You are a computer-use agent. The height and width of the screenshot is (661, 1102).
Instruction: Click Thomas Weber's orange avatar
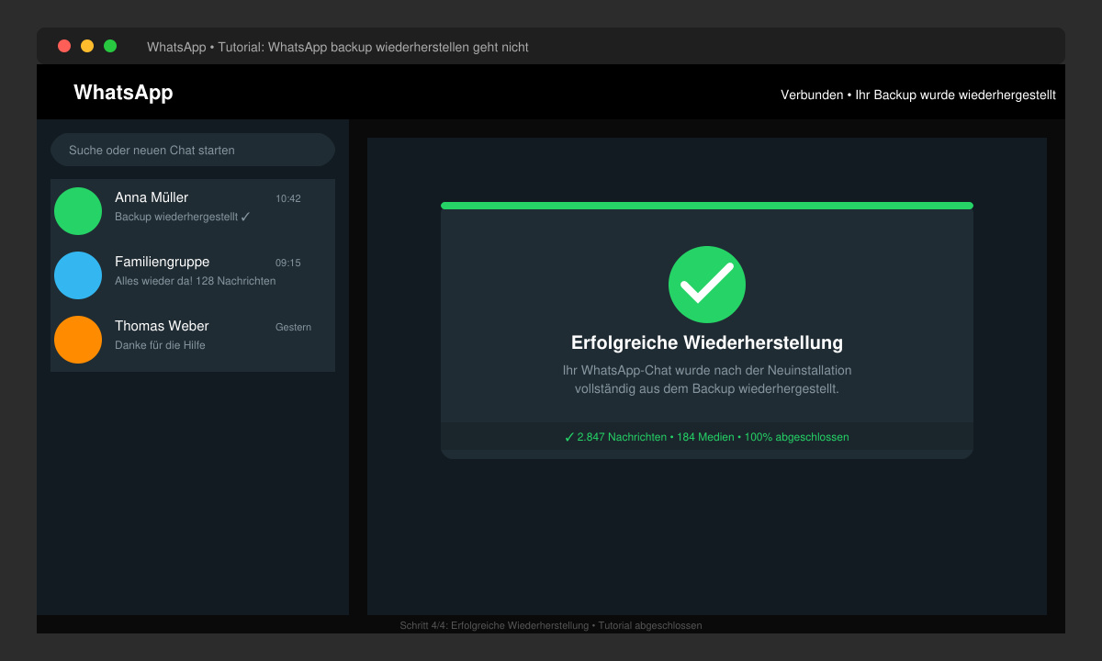coord(78,340)
